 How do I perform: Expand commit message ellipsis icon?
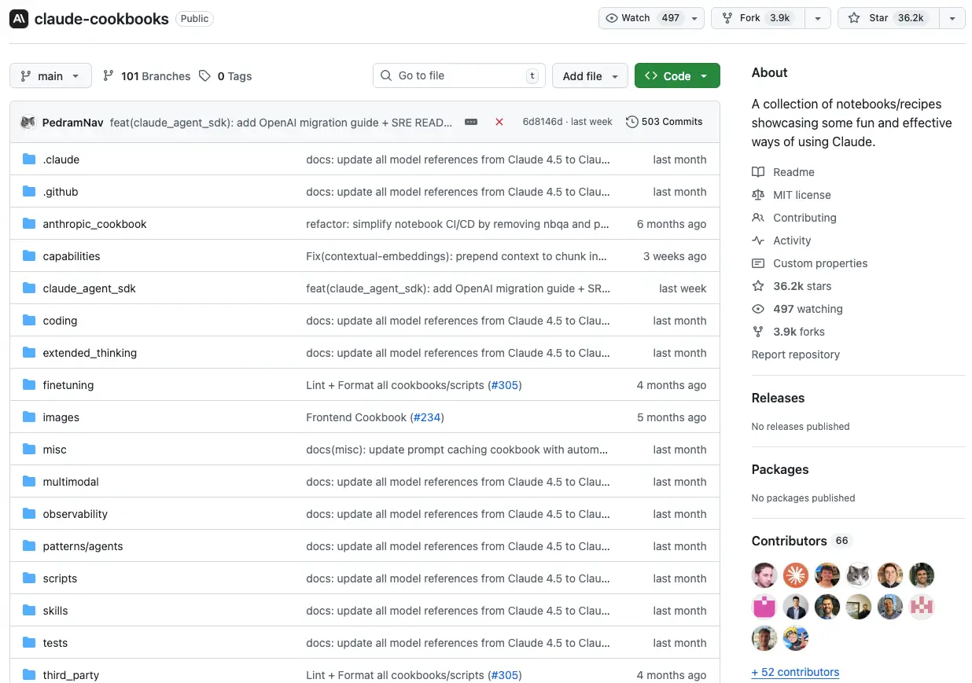pyautogui.click(x=471, y=122)
